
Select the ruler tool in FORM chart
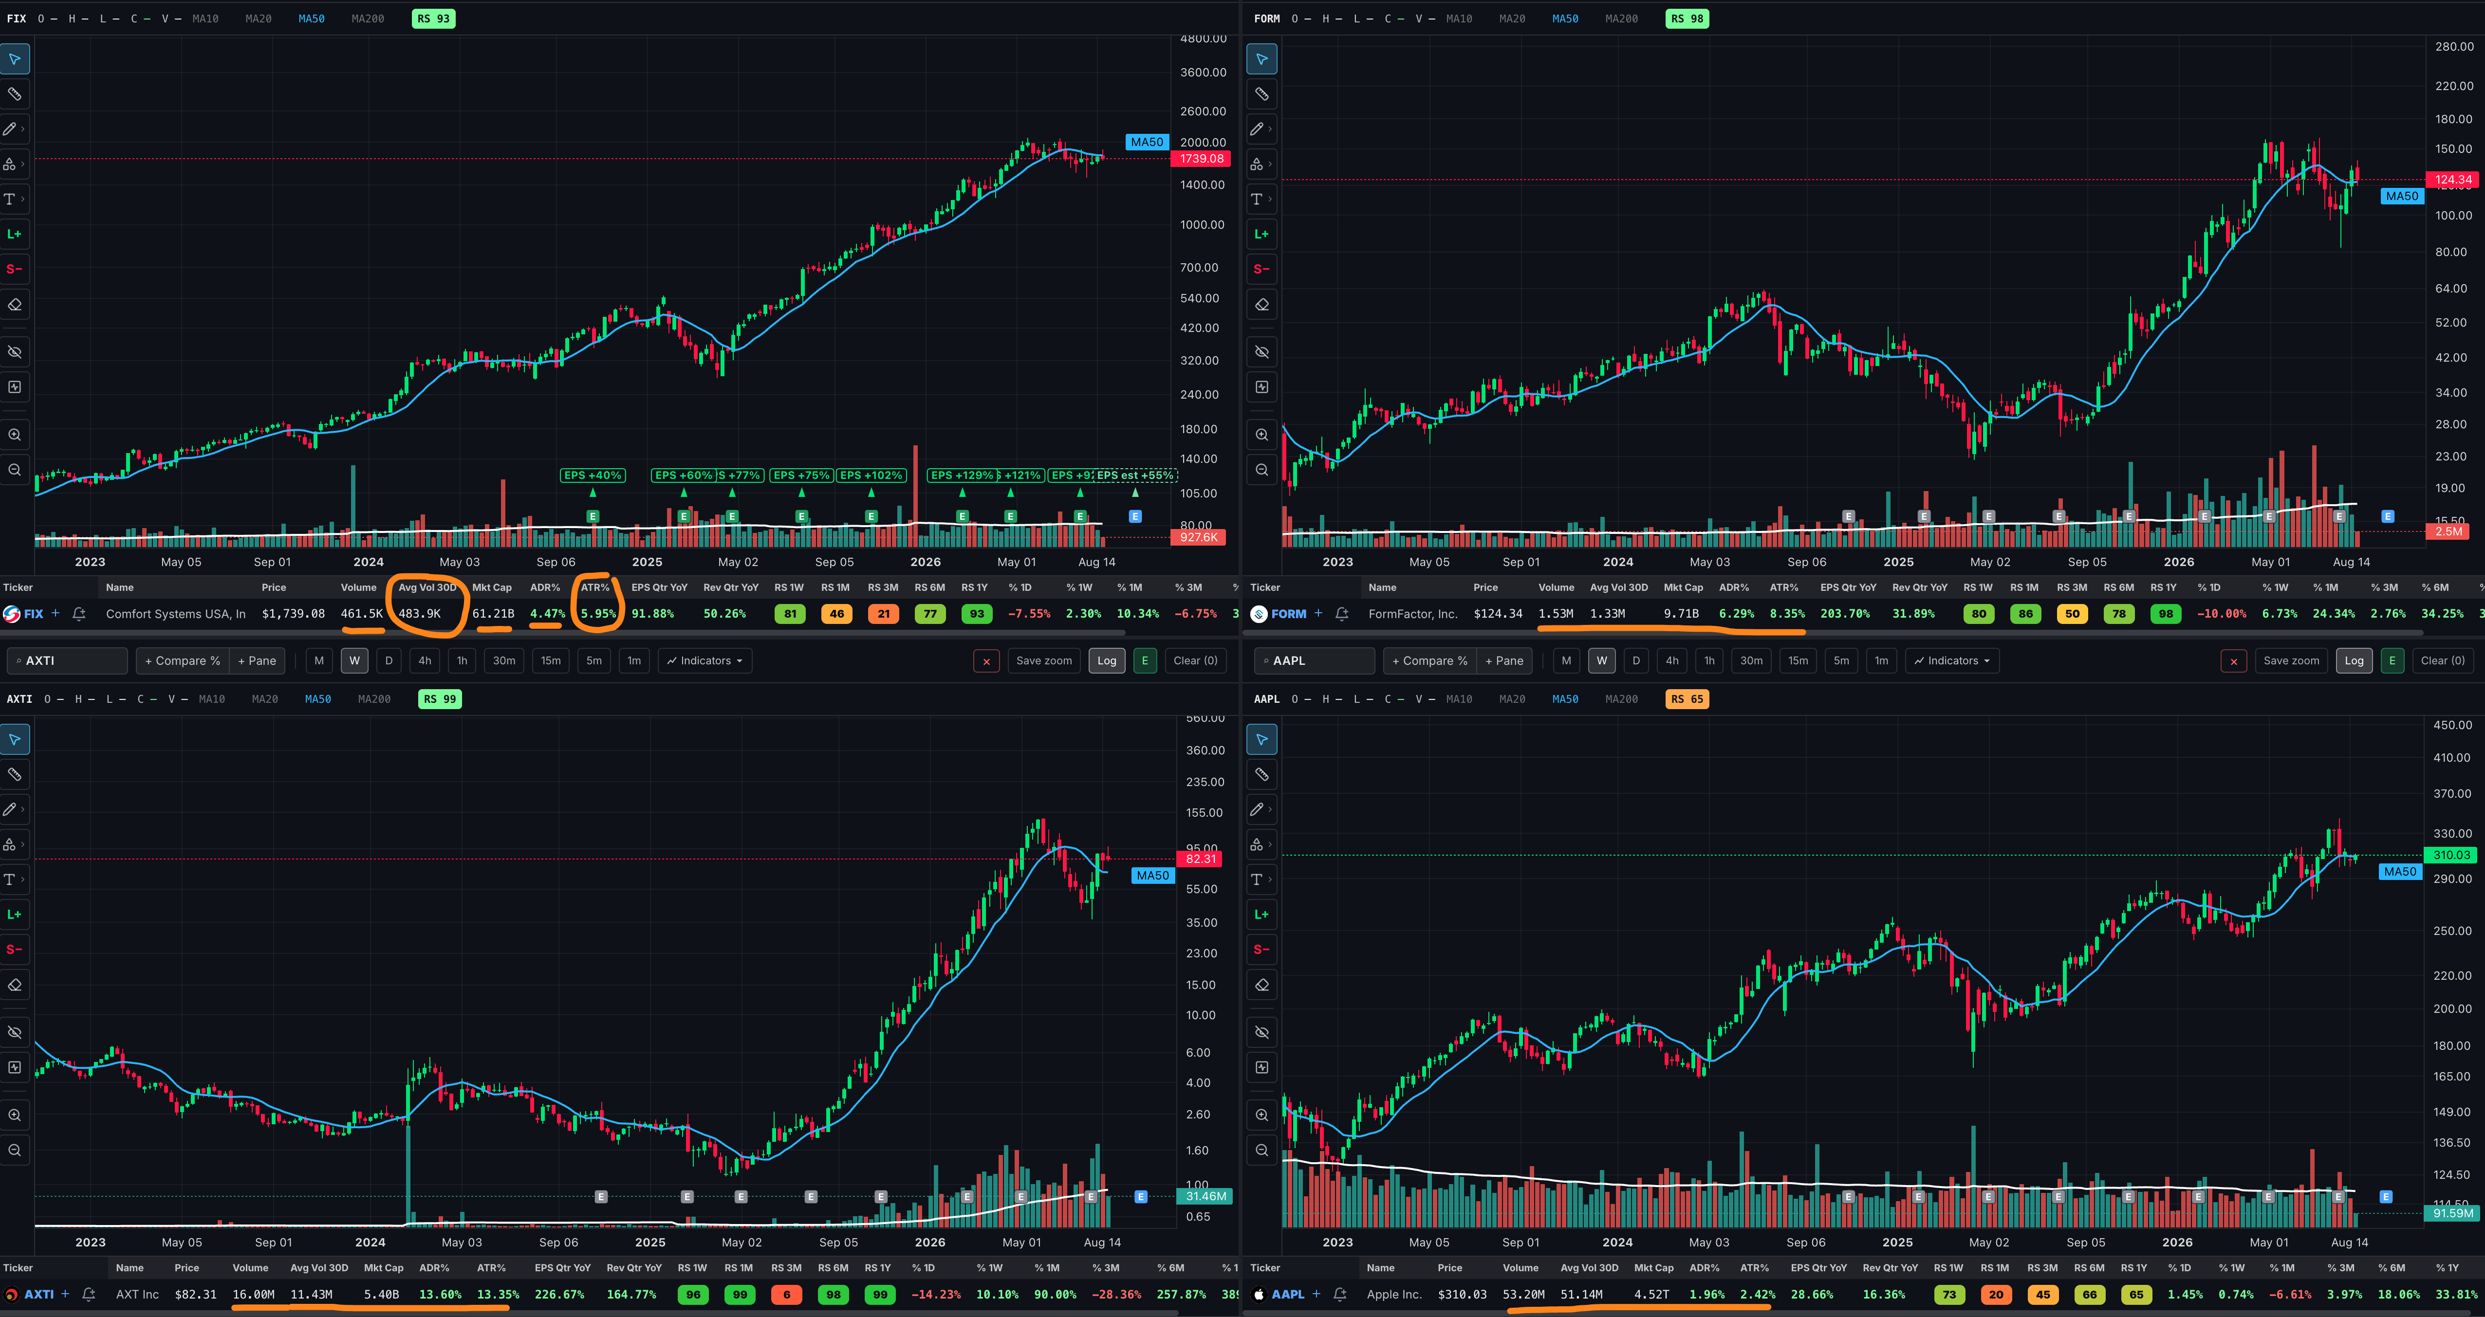pyautogui.click(x=1262, y=93)
